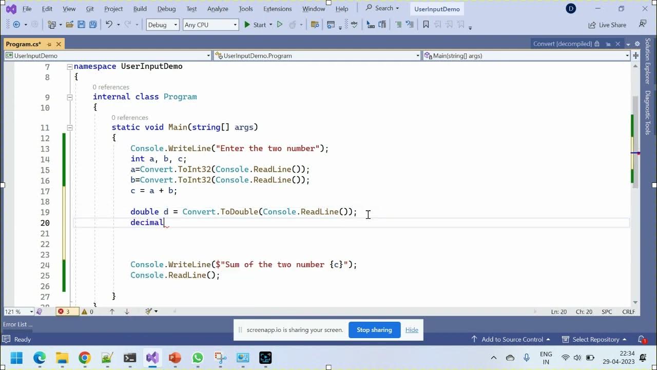
Task: Click the Find in Files toolbar icon
Action: pyautogui.click(x=315, y=25)
